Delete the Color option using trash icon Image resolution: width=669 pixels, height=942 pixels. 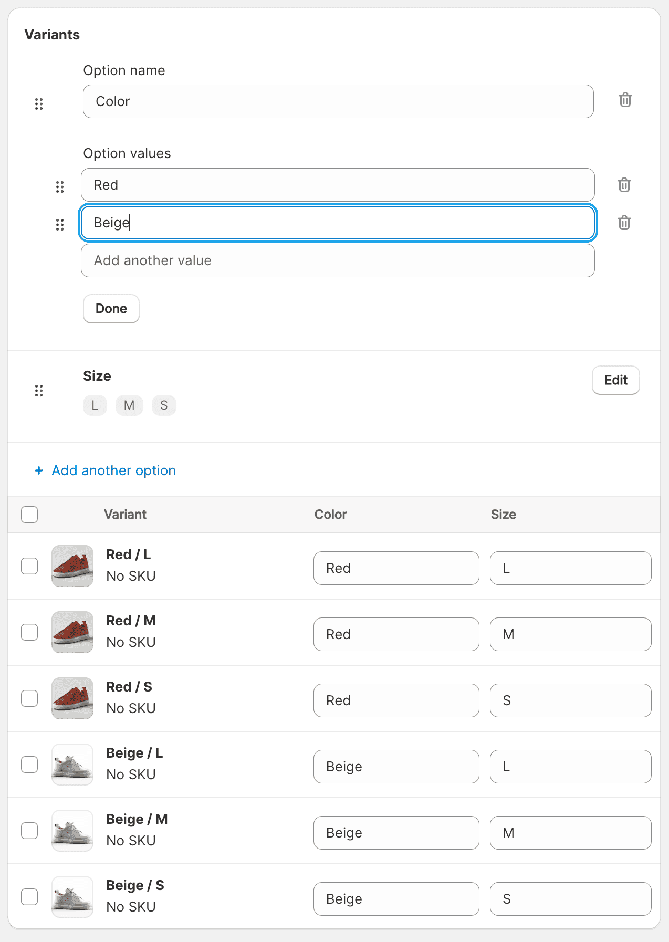pos(625,100)
